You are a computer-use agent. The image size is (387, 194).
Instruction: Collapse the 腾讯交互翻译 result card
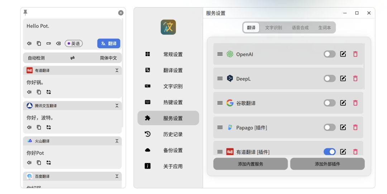pos(117,106)
